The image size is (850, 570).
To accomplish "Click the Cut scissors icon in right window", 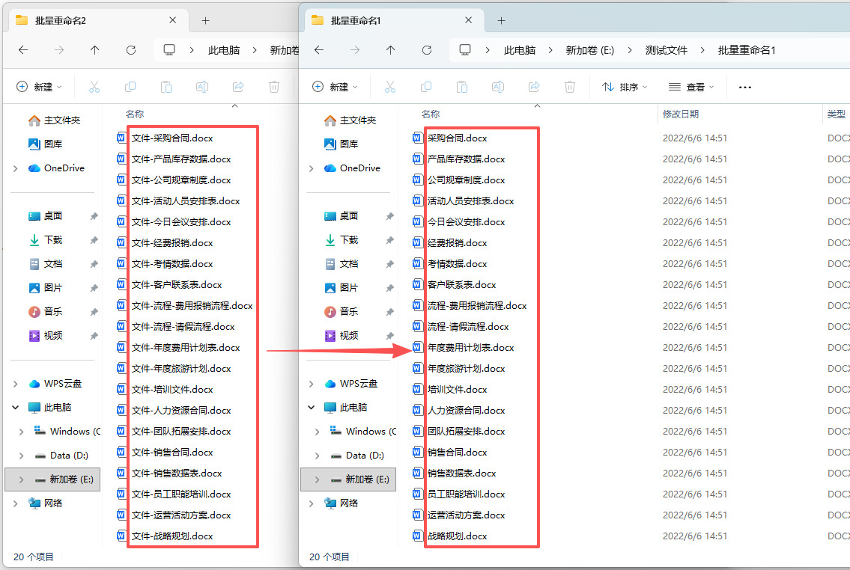I will (x=389, y=88).
